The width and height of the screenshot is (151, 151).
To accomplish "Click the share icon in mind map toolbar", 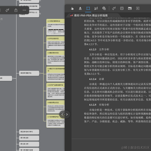I will [x=16, y=10].
